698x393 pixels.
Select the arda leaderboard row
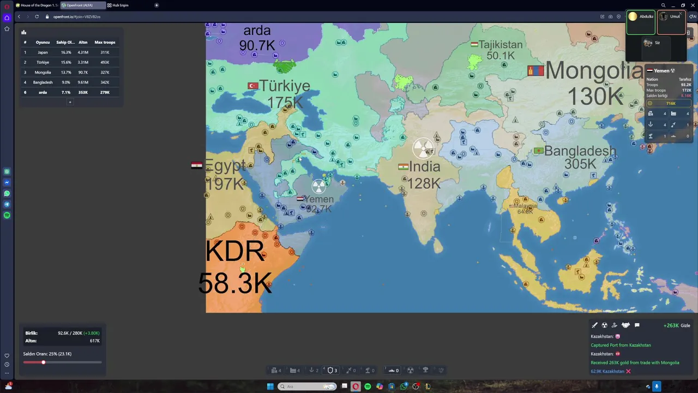(x=70, y=92)
